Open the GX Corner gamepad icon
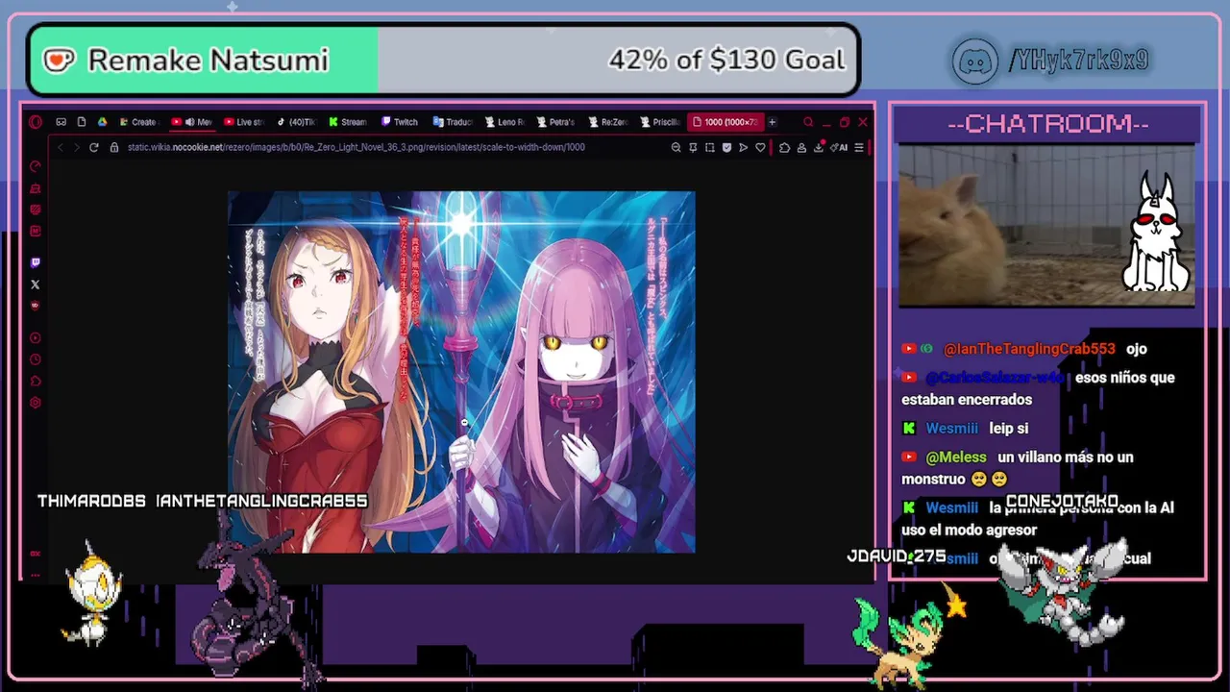The height and width of the screenshot is (692, 1230). [x=61, y=122]
